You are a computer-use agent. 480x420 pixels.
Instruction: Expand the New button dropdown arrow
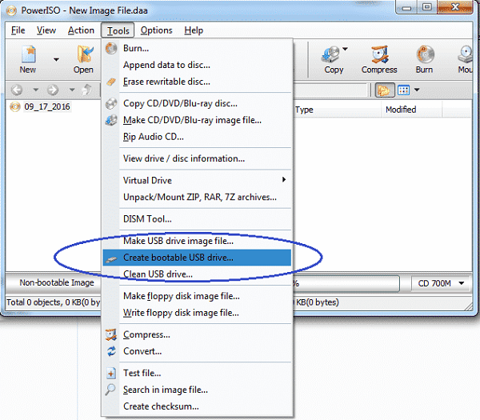pyautogui.click(x=56, y=58)
